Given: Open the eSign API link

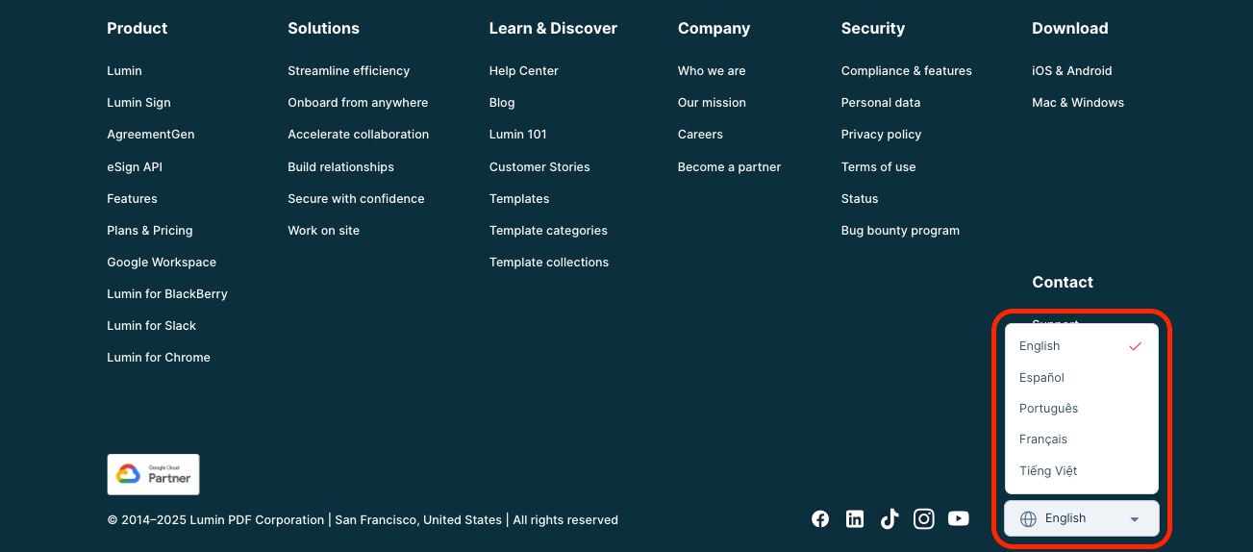Looking at the screenshot, I should 135,167.
